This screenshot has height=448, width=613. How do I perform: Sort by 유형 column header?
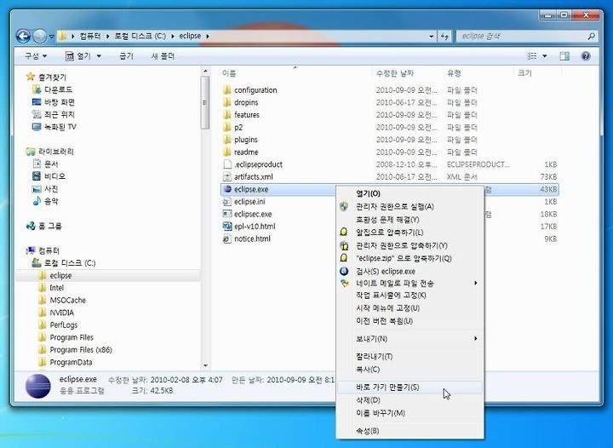tap(455, 73)
